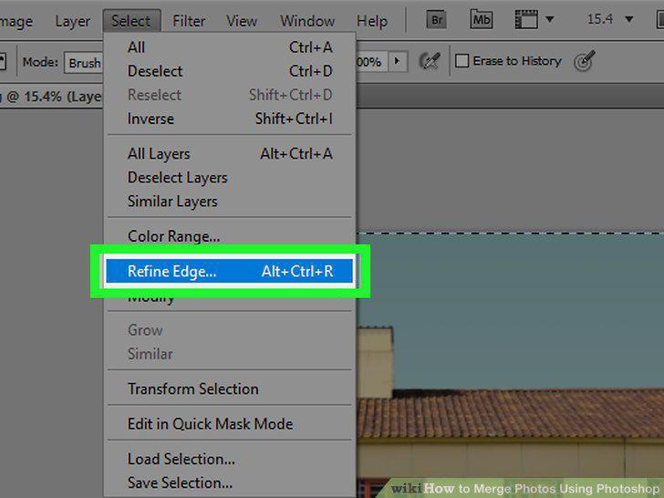The image size is (664, 498).
Task: Open the Filter menu
Action: click(189, 21)
